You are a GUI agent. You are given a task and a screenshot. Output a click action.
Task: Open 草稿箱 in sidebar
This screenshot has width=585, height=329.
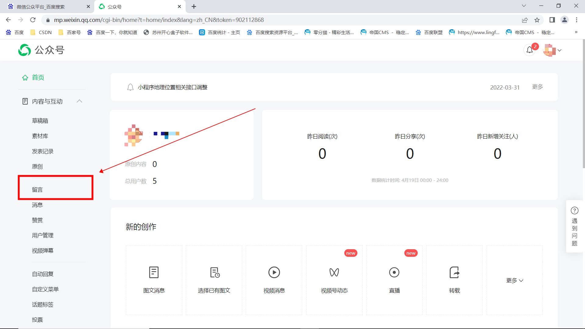[x=40, y=121]
